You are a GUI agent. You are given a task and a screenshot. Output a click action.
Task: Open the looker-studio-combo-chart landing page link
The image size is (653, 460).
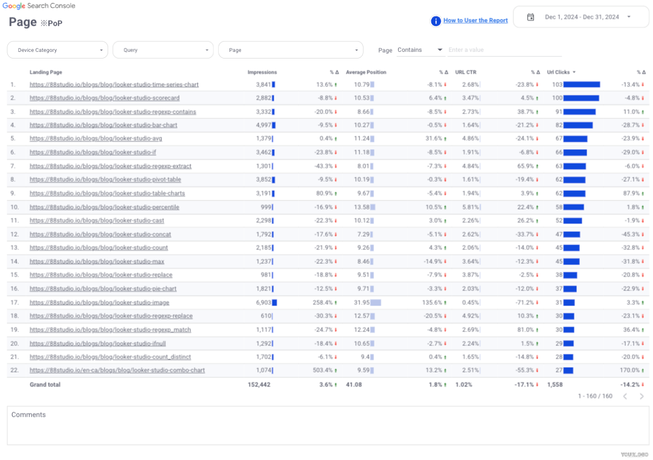click(x=117, y=370)
